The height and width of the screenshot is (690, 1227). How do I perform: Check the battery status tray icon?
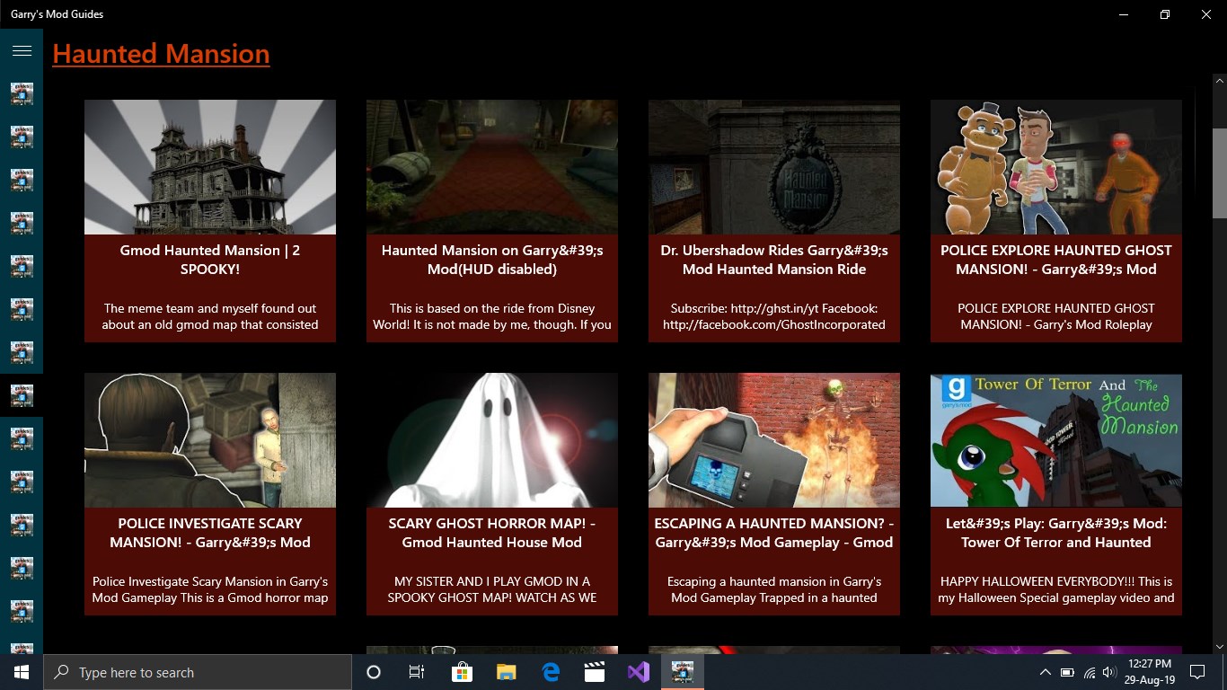click(x=1067, y=672)
